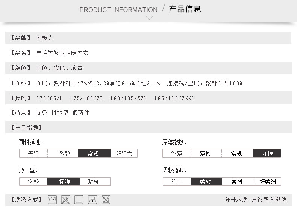Viewport: 297px width, 212px height.
Task: Click the brand name 南极人
Action: click(45, 38)
